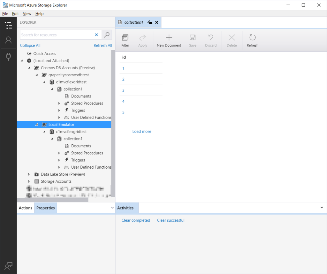Screen dimensions: 327x274
Task: Expand the Storage Accounts node
Action: point(29,181)
